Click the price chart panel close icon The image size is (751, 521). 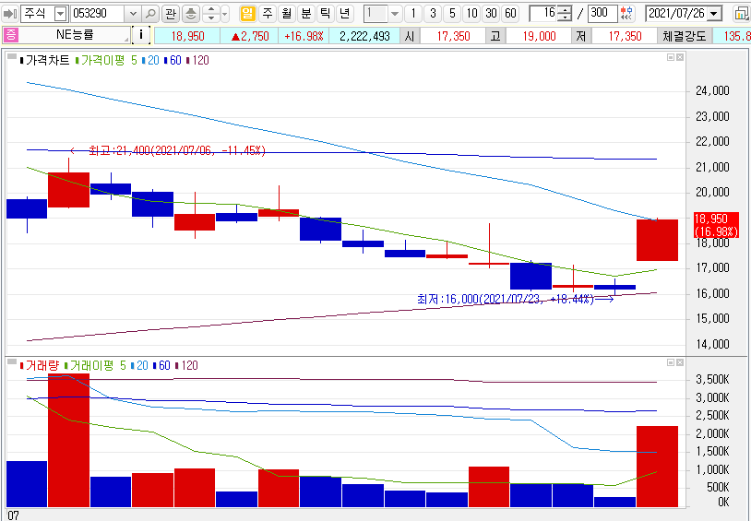680,57
